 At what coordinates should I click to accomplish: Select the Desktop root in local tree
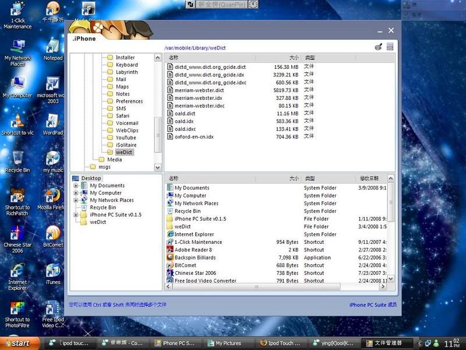point(91,178)
